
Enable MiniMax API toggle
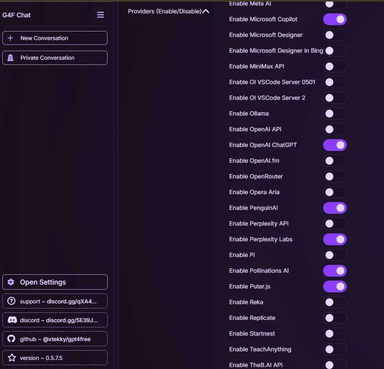335,66
